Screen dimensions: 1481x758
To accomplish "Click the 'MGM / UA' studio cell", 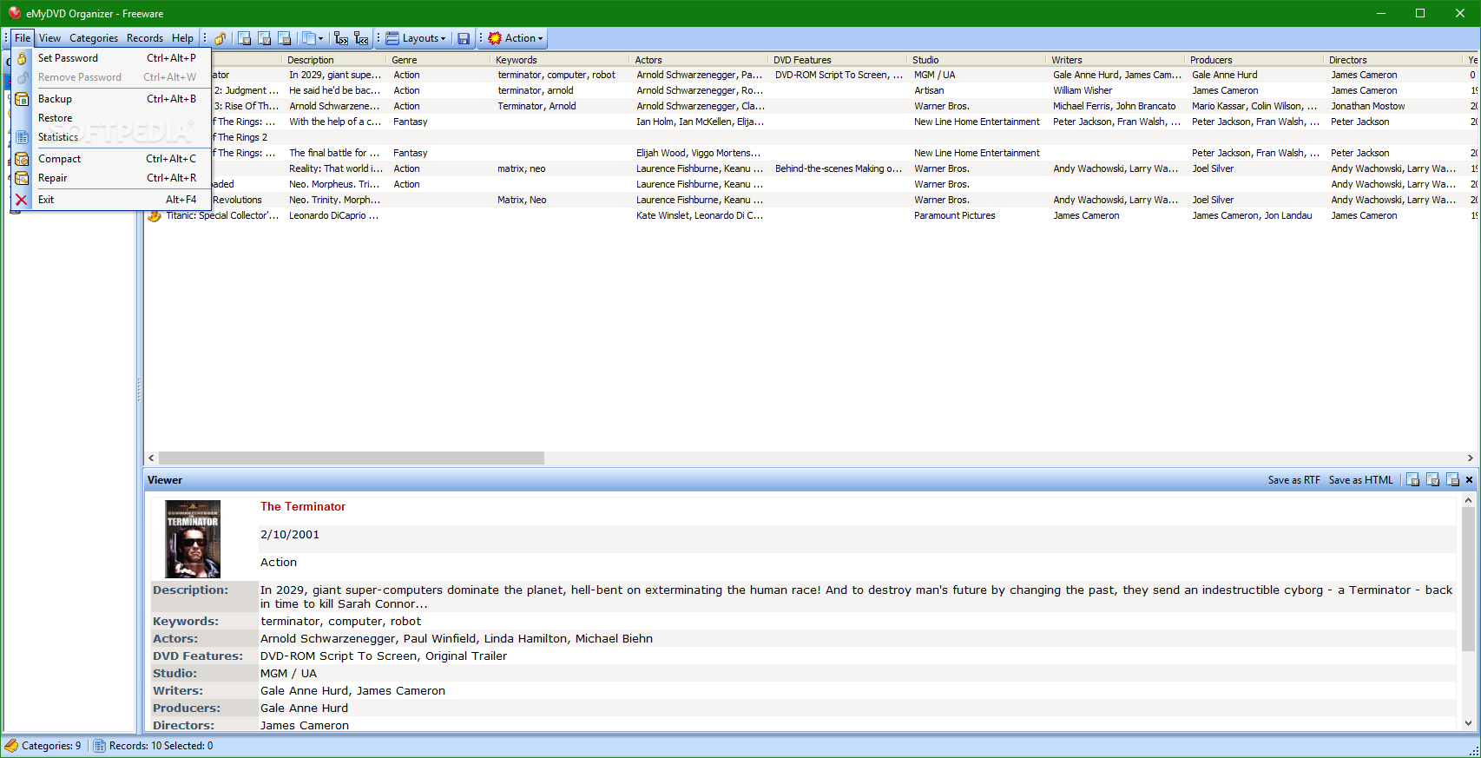I will [934, 75].
